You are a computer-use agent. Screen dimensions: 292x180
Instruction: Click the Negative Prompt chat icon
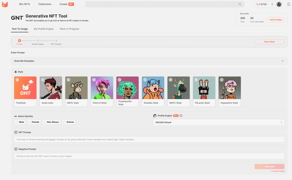[16, 149]
